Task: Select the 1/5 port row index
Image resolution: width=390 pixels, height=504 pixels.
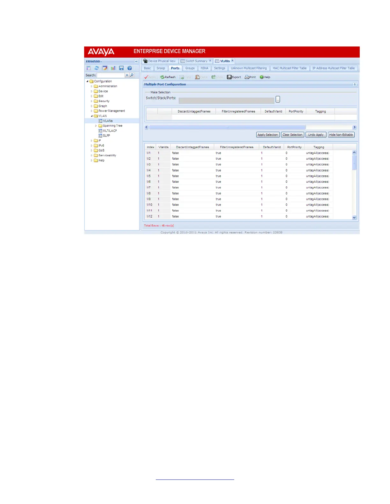Action: point(149,176)
